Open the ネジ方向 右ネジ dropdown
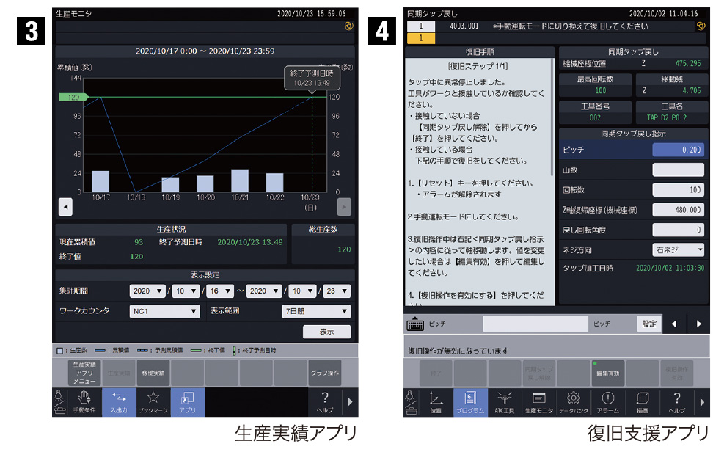Image resolution: width=713 pixels, height=452 pixels. click(x=679, y=249)
